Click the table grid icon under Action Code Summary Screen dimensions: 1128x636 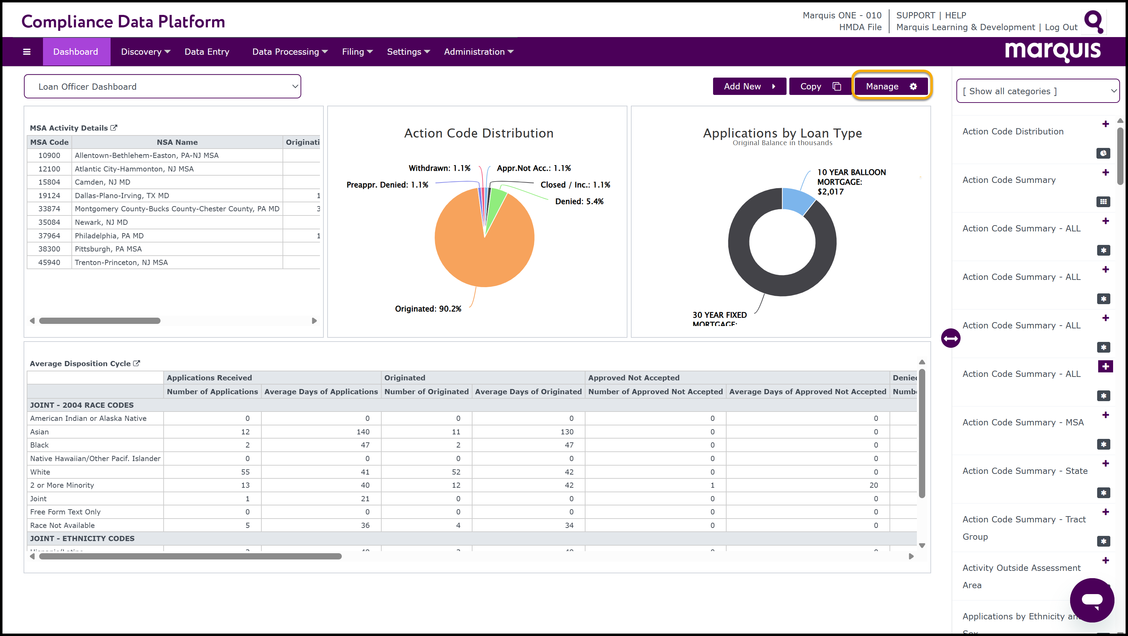click(1103, 202)
